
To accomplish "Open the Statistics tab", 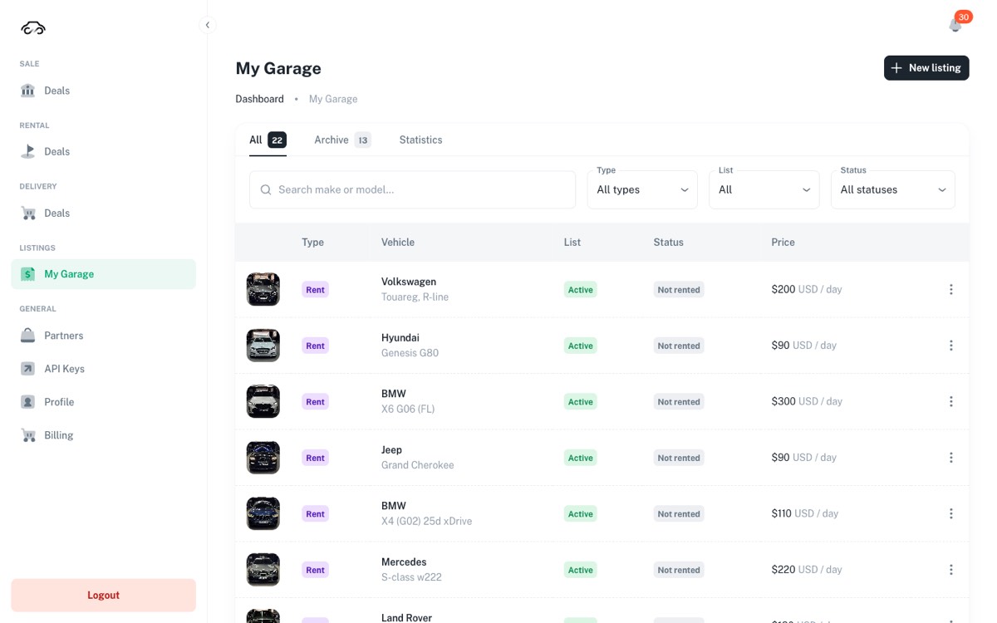I will 420,140.
